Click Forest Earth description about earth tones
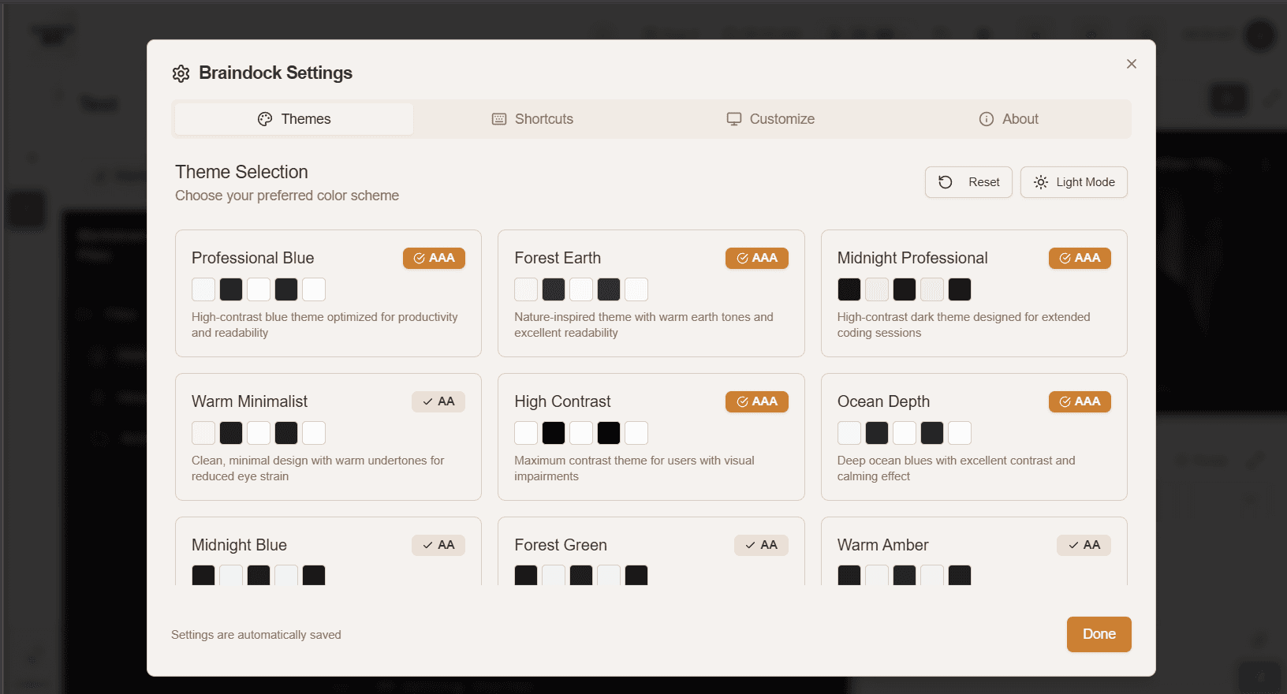This screenshot has width=1287, height=694. 643,325
